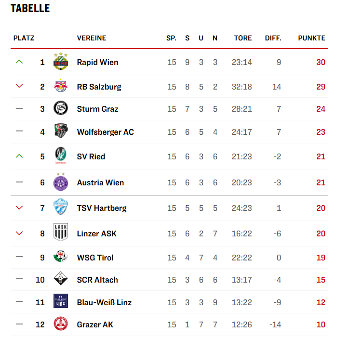Image resolution: width=348 pixels, height=350 pixels.
Task: Click the VEREINE column header
Action: pyautogui.click(x=92, y=38)
